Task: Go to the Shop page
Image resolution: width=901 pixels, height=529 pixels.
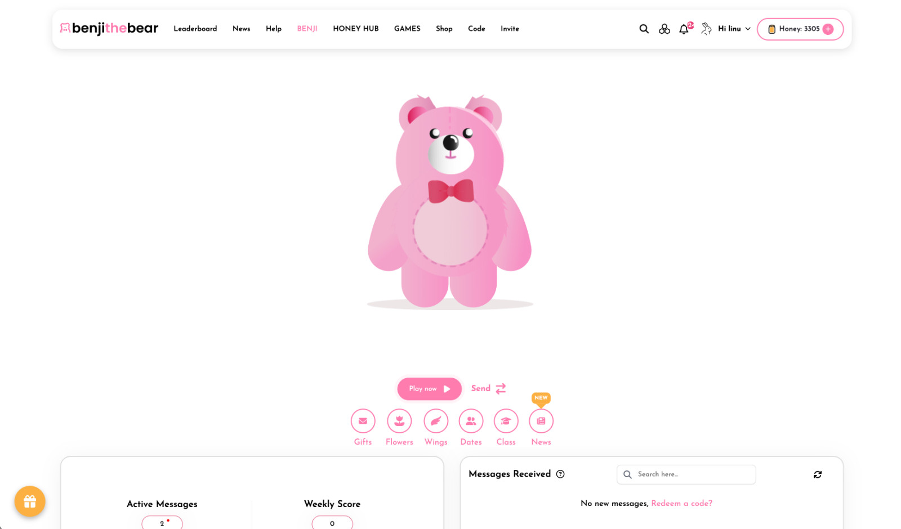Action: point(444,29)
